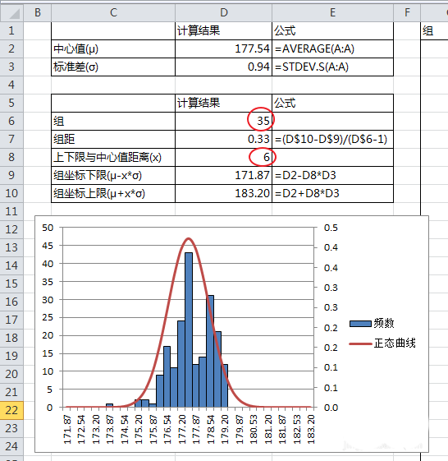The height and width of the screenshot is (461, 448).
Task: Click the =D2+D8*D3 formula cell
Action: (x=332, y=193)
